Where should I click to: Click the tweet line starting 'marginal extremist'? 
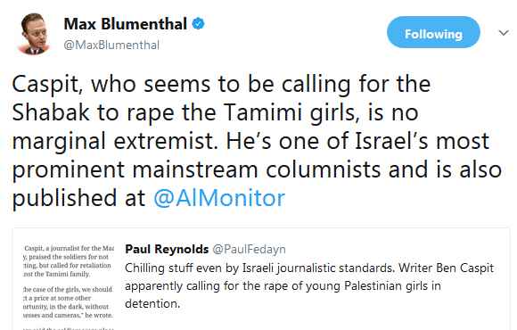(250, 142)
